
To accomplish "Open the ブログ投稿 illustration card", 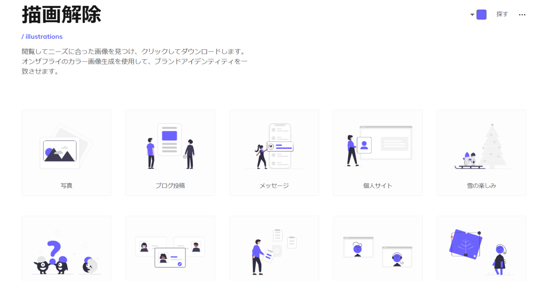I will 170,153.
